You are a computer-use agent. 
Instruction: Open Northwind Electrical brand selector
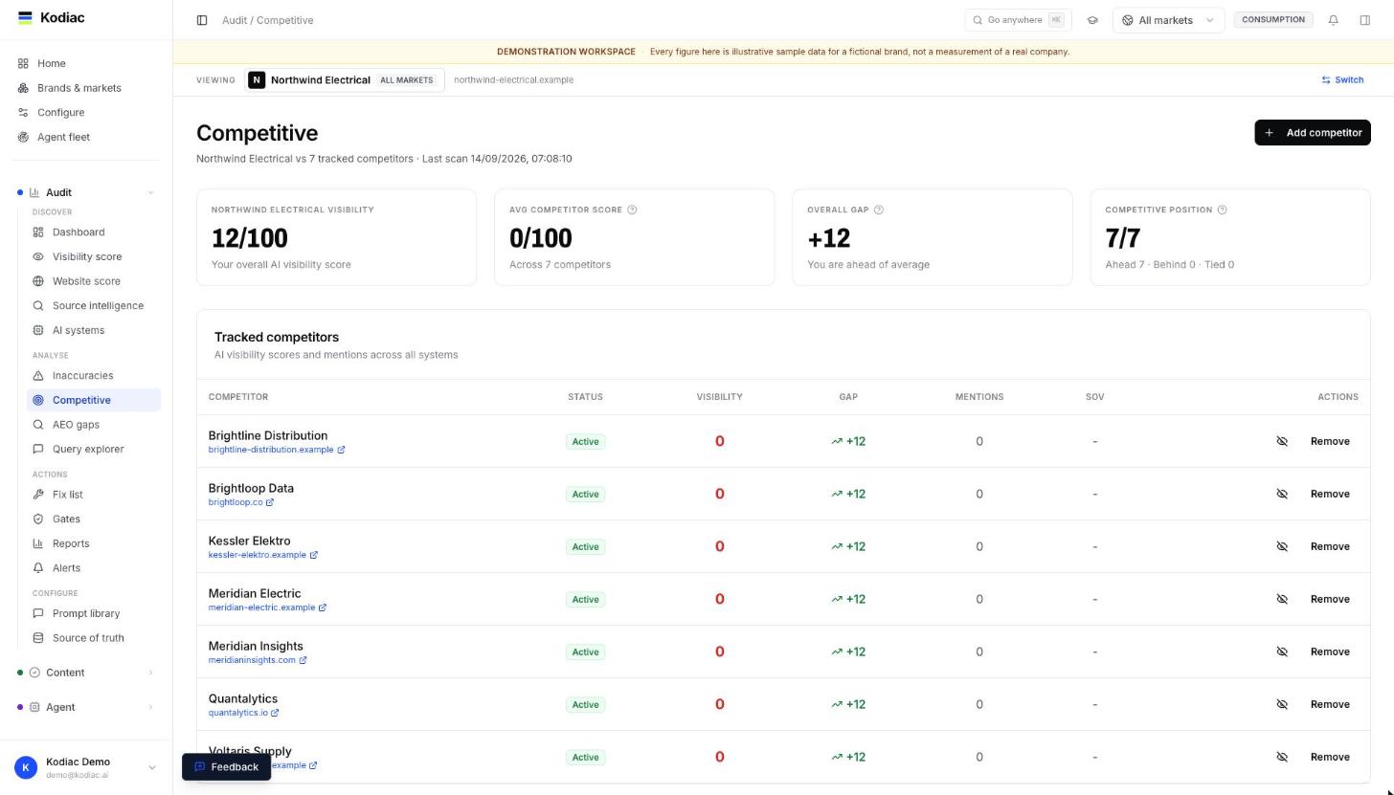pos(345,80)
